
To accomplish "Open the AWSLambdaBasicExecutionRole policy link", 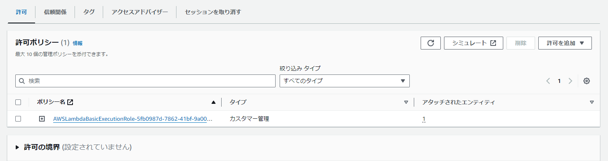I will click(133, 119).
